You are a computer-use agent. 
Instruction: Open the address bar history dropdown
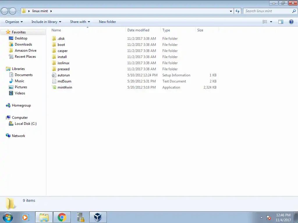[x=231, y=11]
